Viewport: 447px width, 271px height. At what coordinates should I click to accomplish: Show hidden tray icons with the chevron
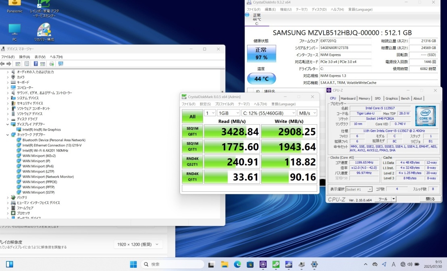tap(366, 264)
